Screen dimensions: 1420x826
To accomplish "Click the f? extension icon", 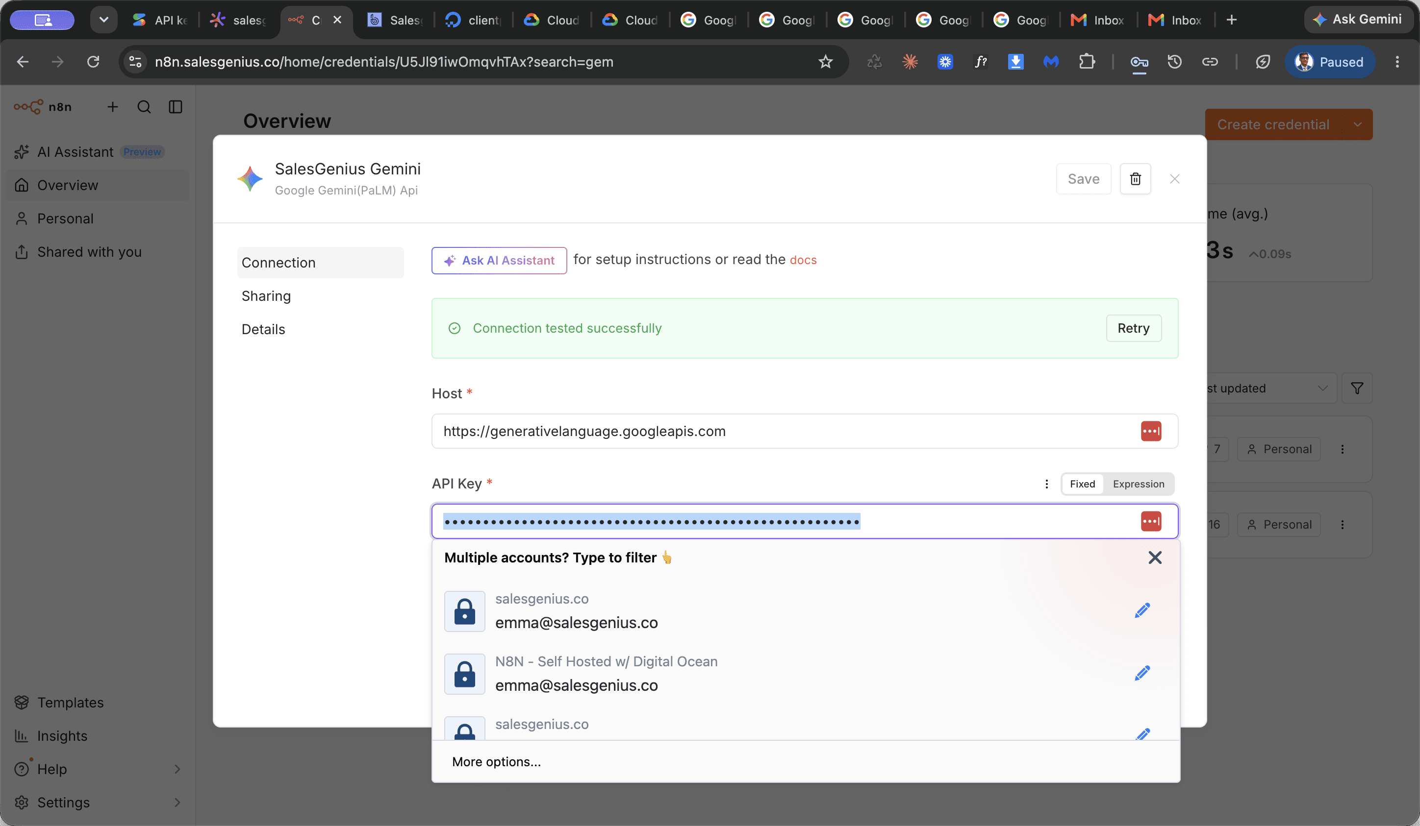I will [x=981, y=62].
